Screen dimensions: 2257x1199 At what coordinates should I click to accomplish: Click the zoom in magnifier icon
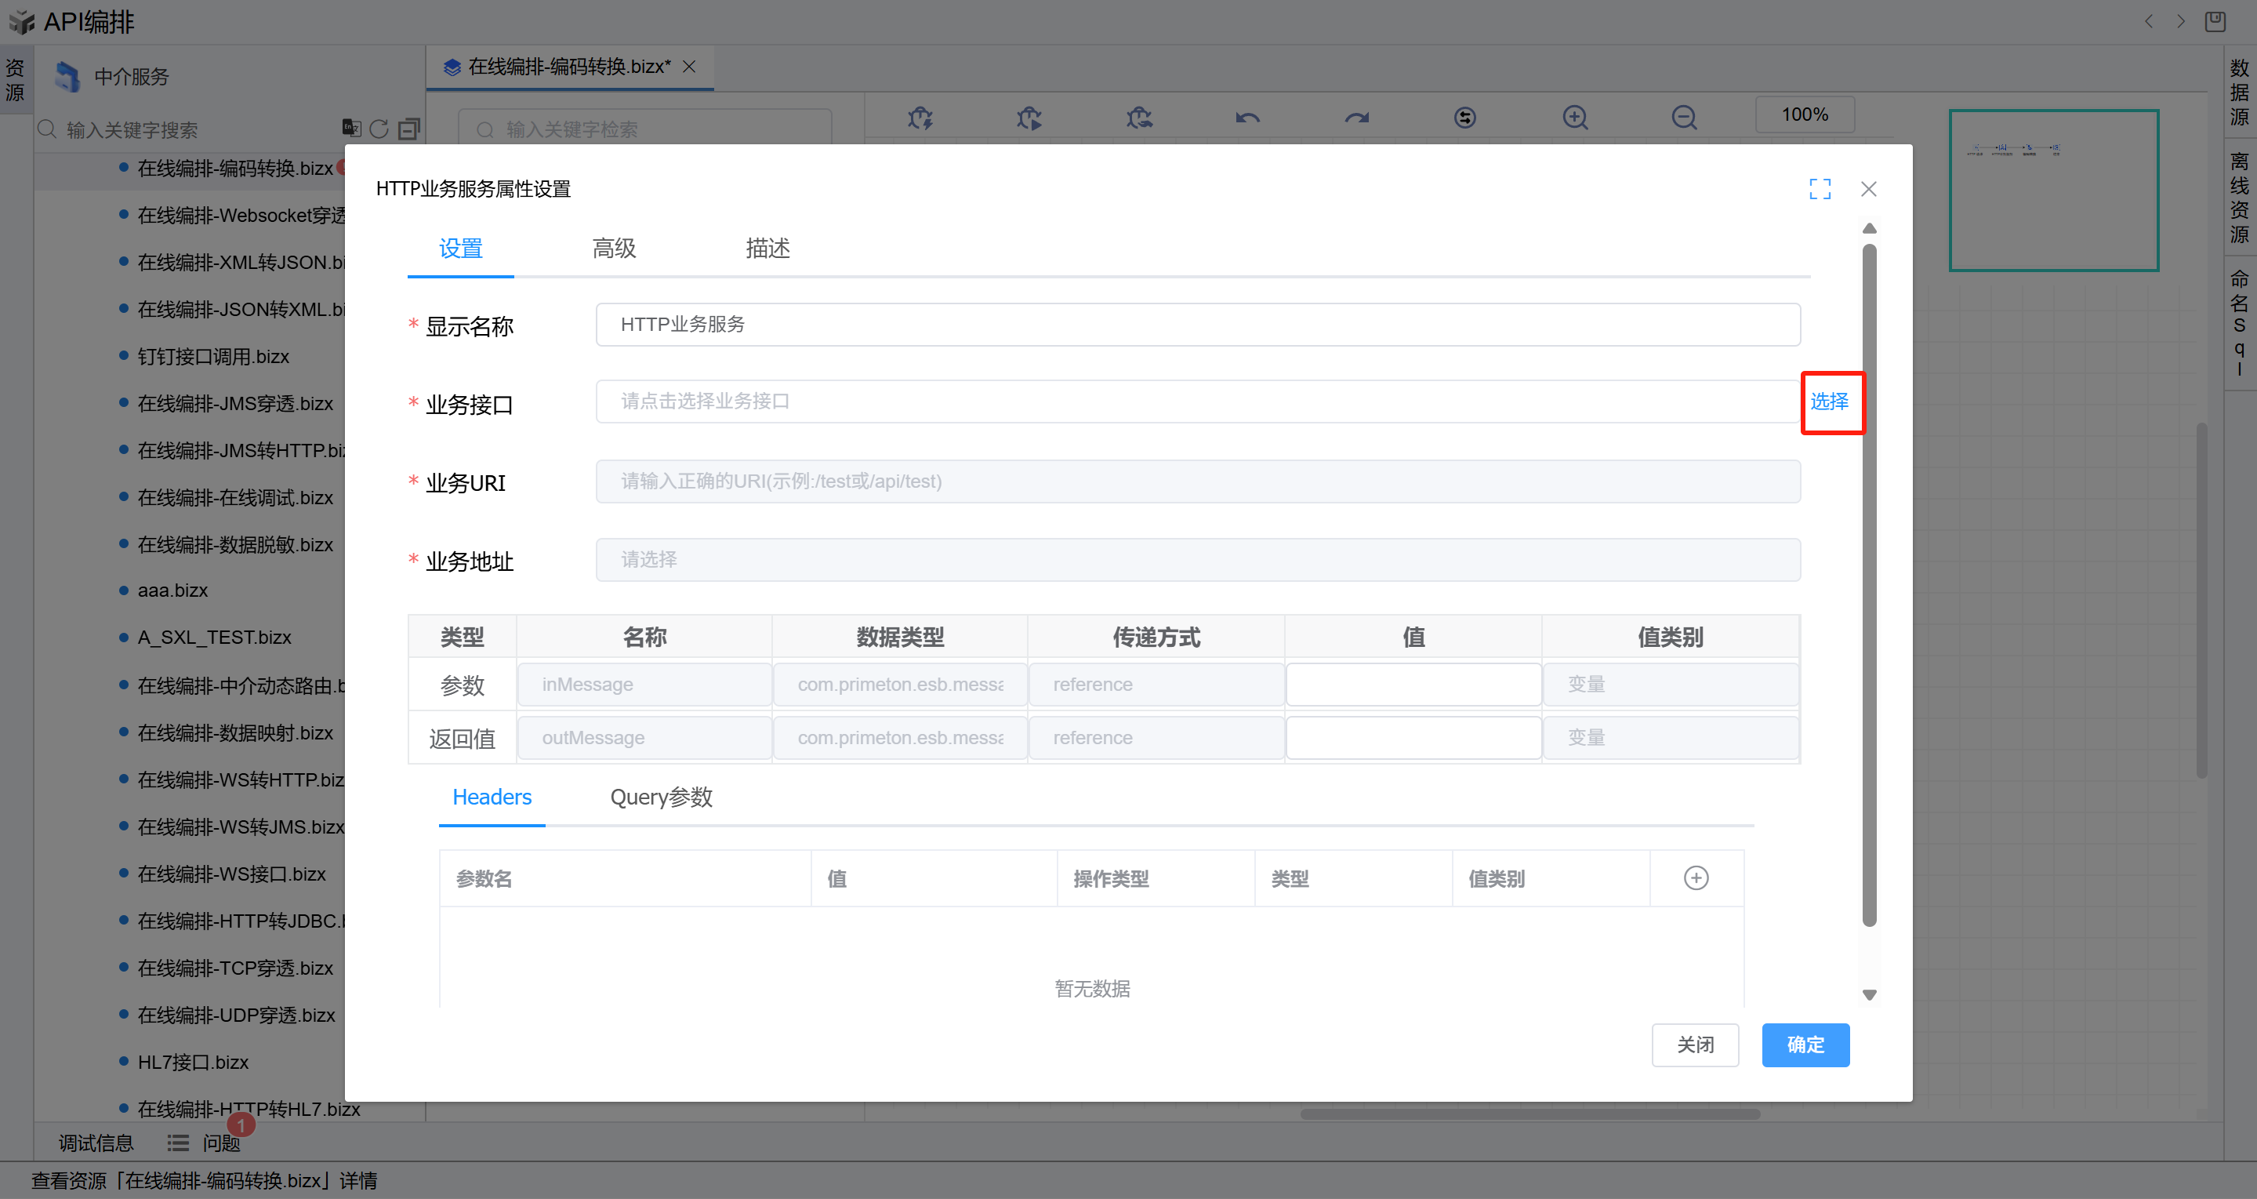coord(1574,117)
